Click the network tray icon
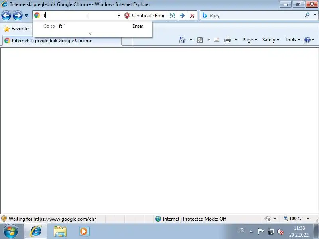 click(x=271, y=231)
